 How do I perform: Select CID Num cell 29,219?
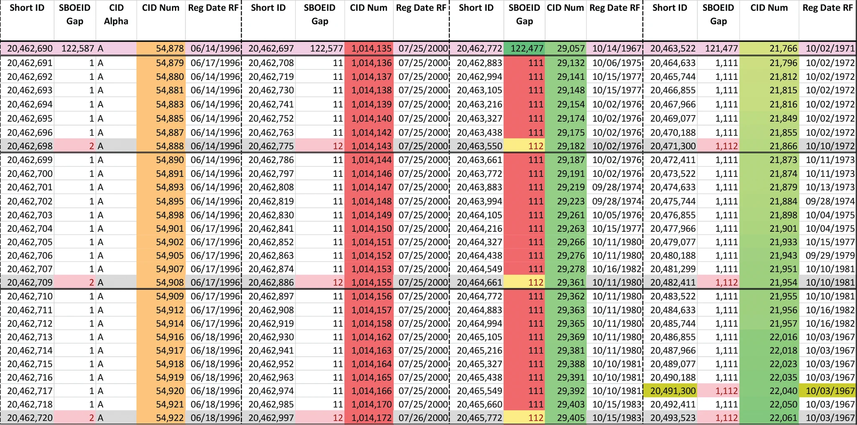pyautogui.click(x=566, y=187)
